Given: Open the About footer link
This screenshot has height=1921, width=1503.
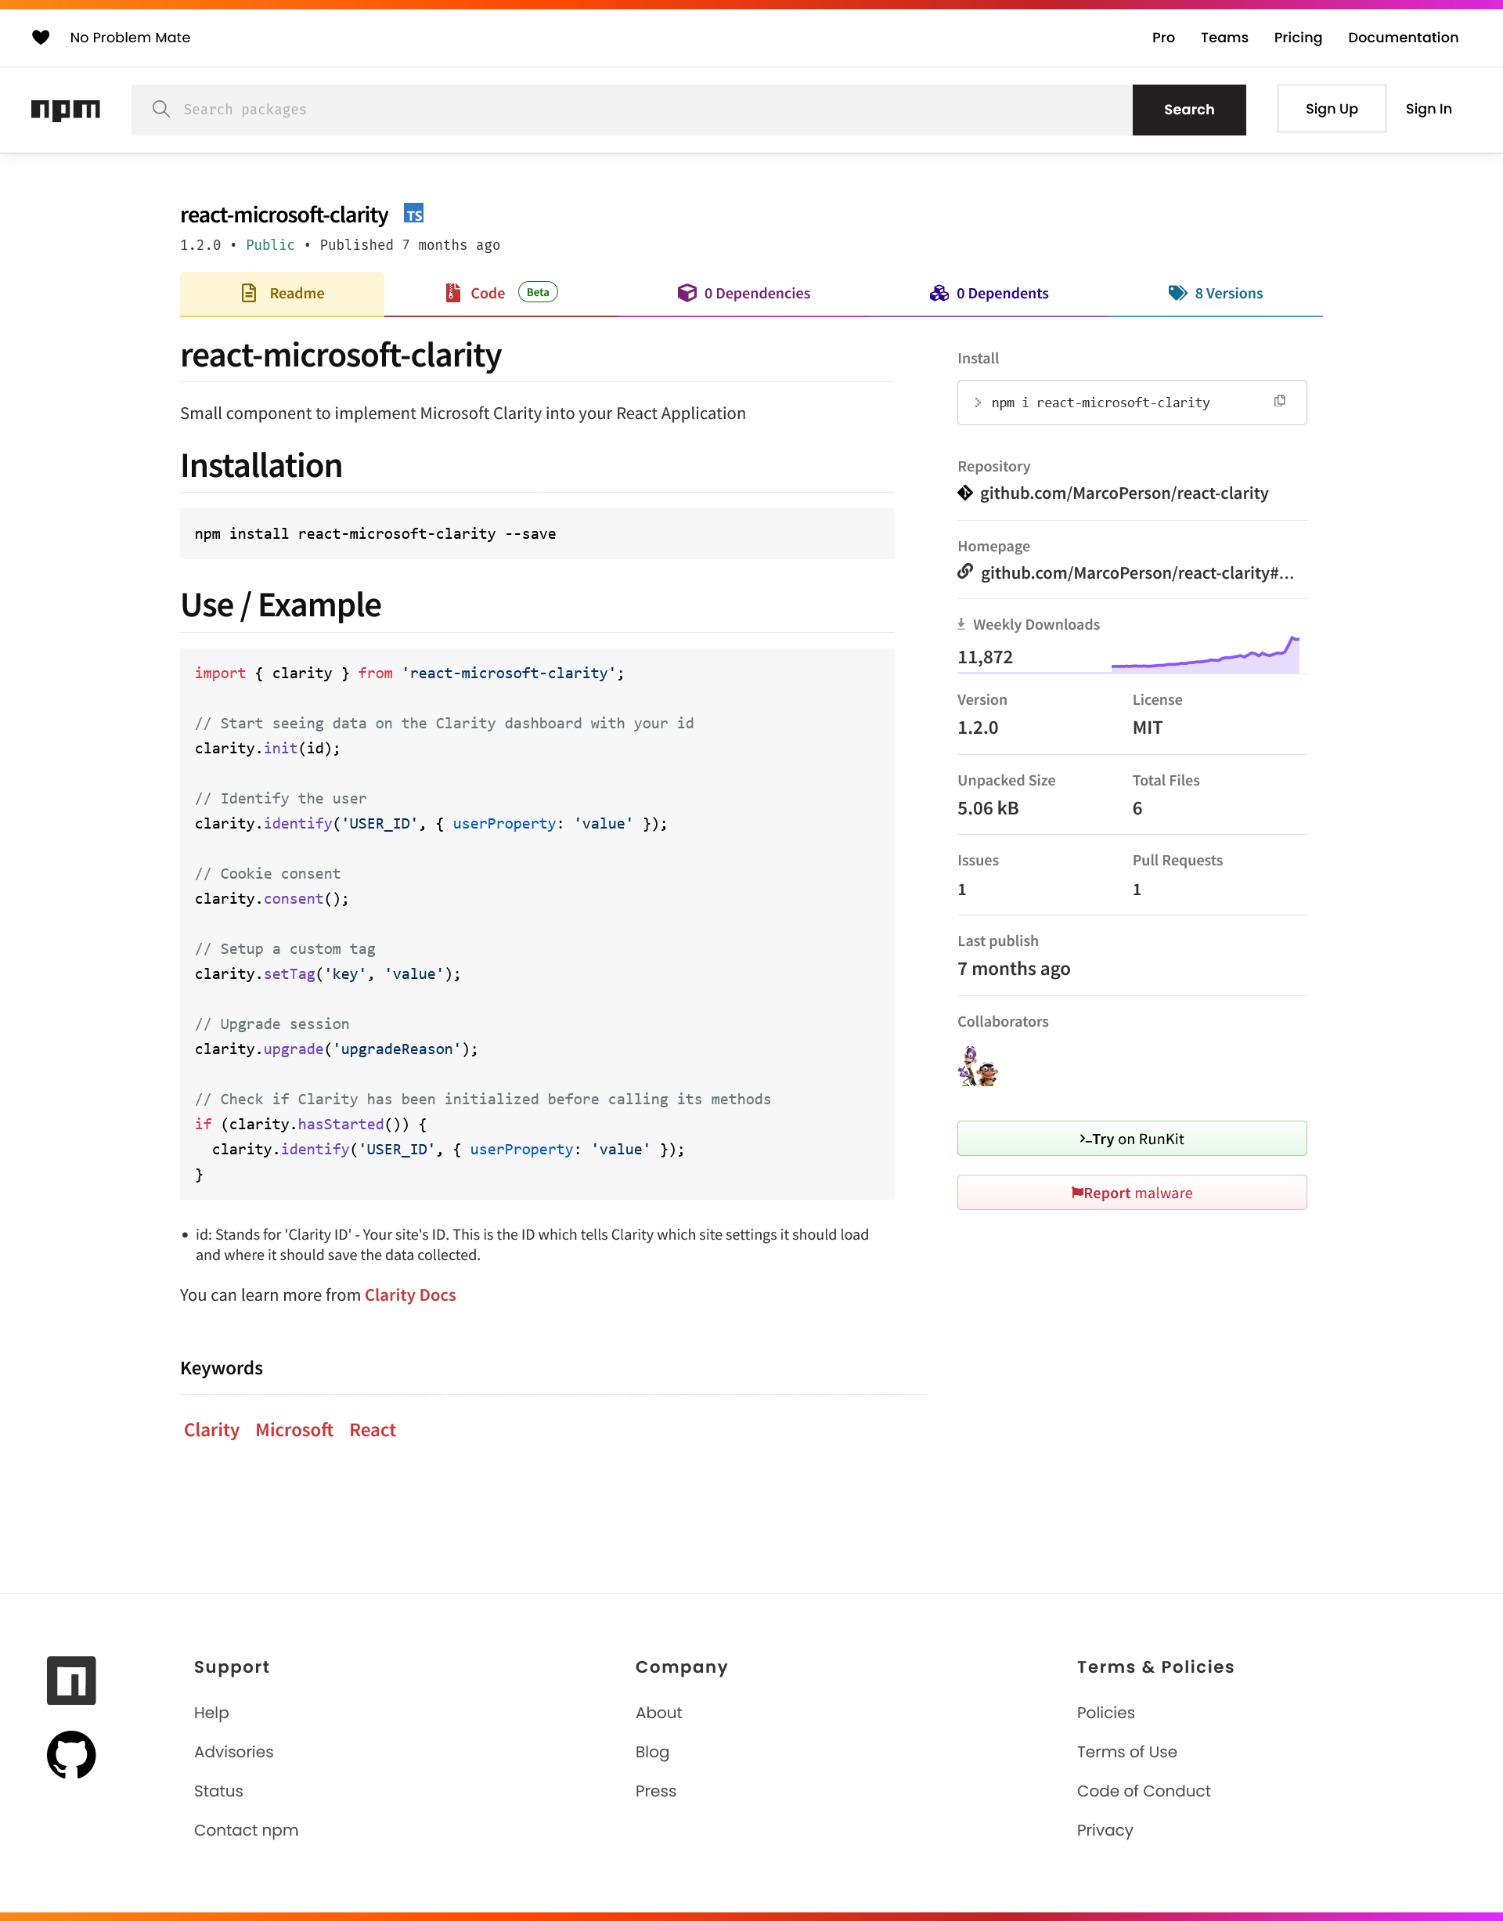Looking at the screenshot, I should click(x=658, y=1713).
